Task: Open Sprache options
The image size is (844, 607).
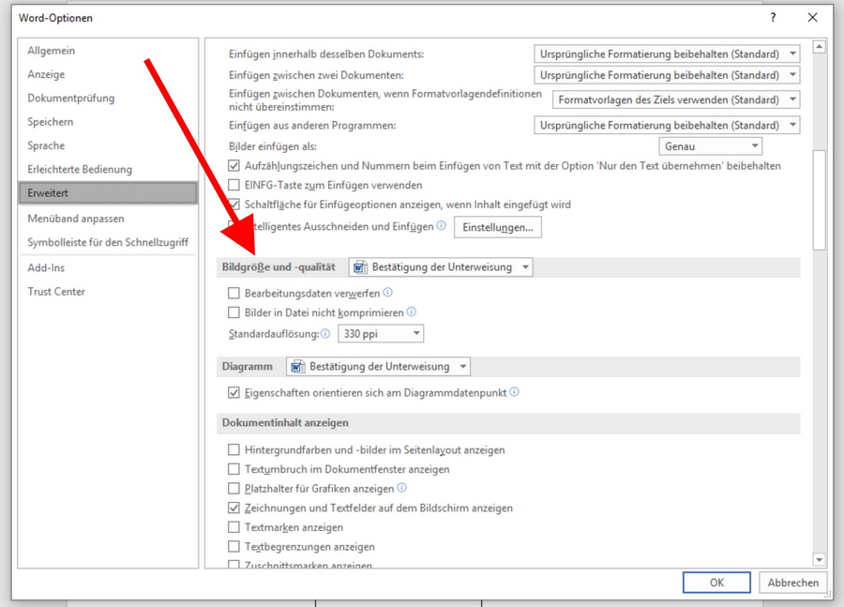Action: [108, 145]
